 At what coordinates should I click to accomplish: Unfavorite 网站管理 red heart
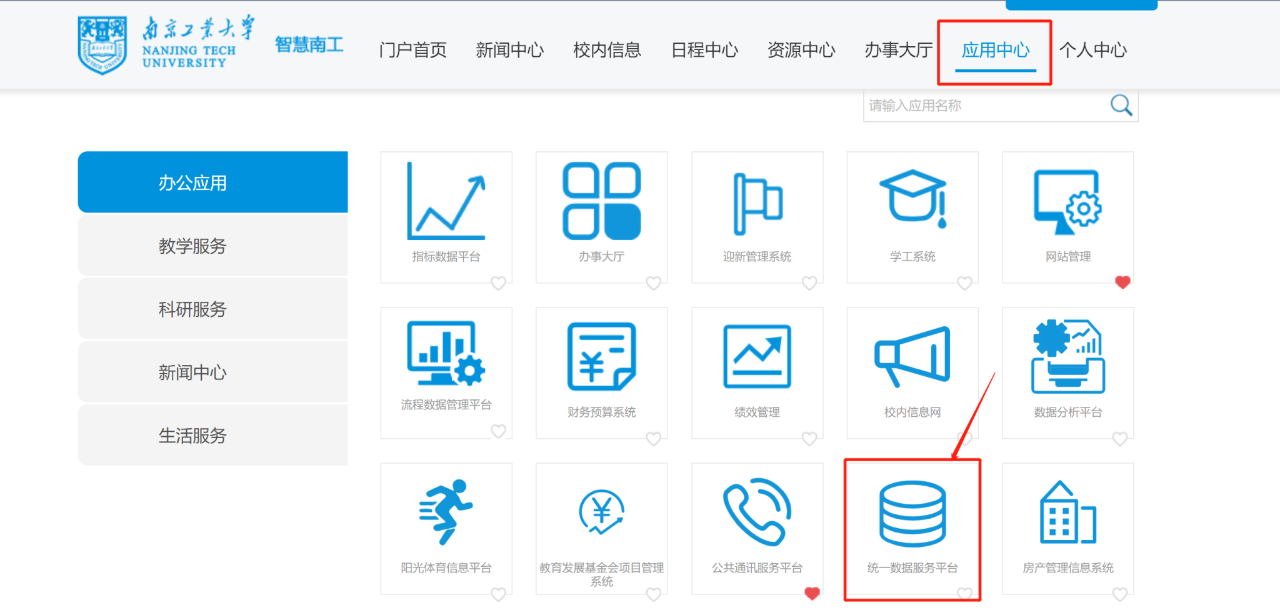[x=1122, y=282]
